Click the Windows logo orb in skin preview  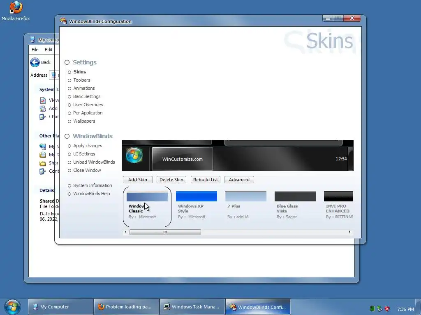coord(134,155)
